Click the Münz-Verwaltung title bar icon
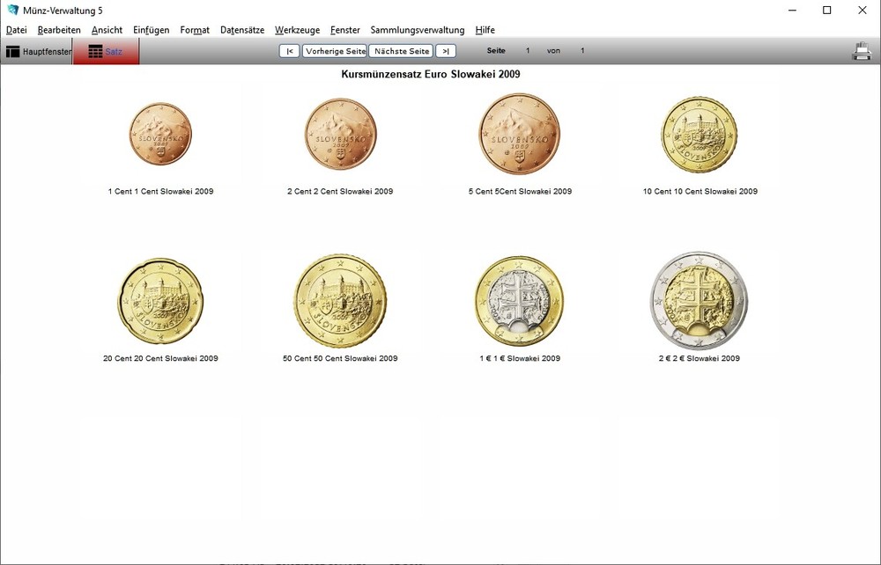Screen dimensions: 881x565 11,10
